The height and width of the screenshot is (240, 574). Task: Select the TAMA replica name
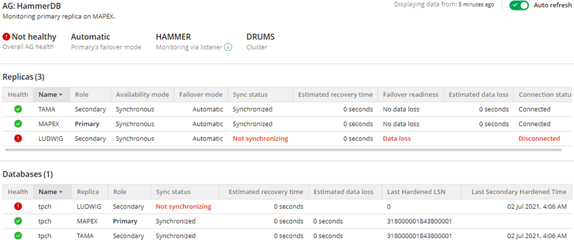[x=46, y=109]
